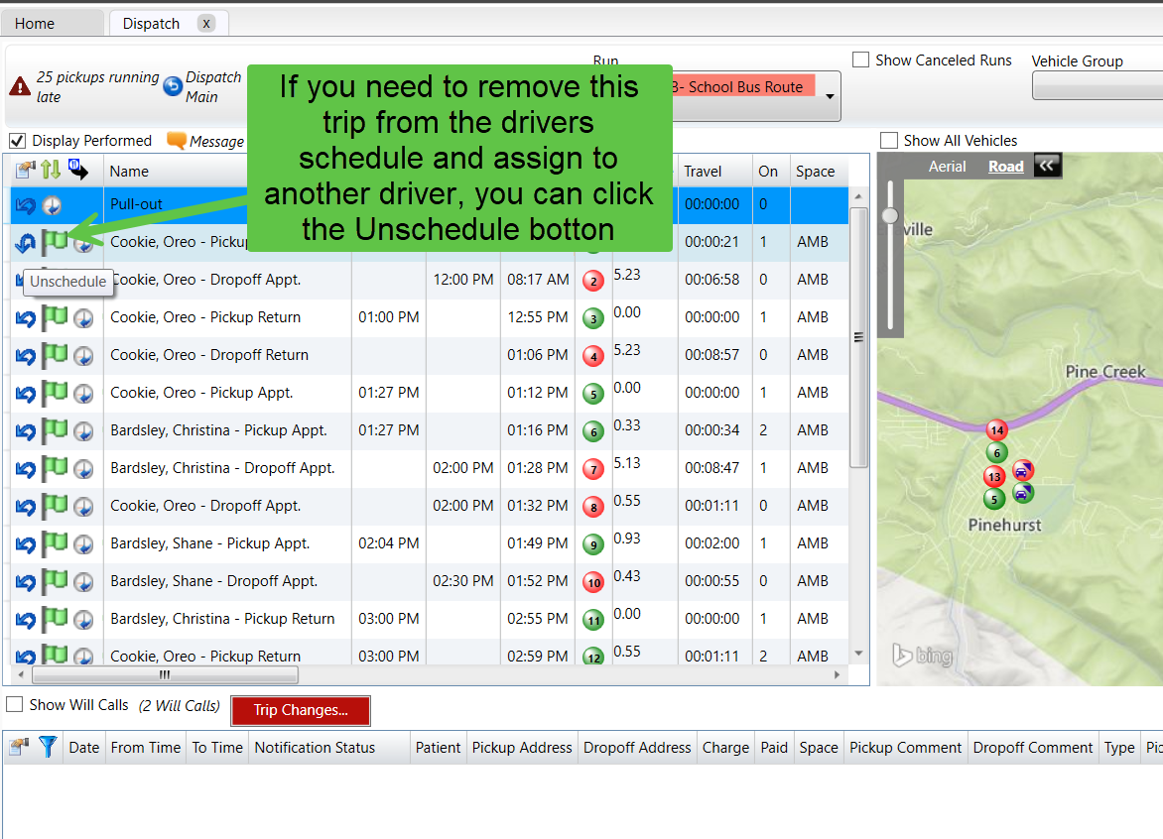Click stop marker 10 in Bardsley, Shane Dropoff row
Image resolution: width=1163 pixels, height=839 pixels.
[x=592, y=582]
